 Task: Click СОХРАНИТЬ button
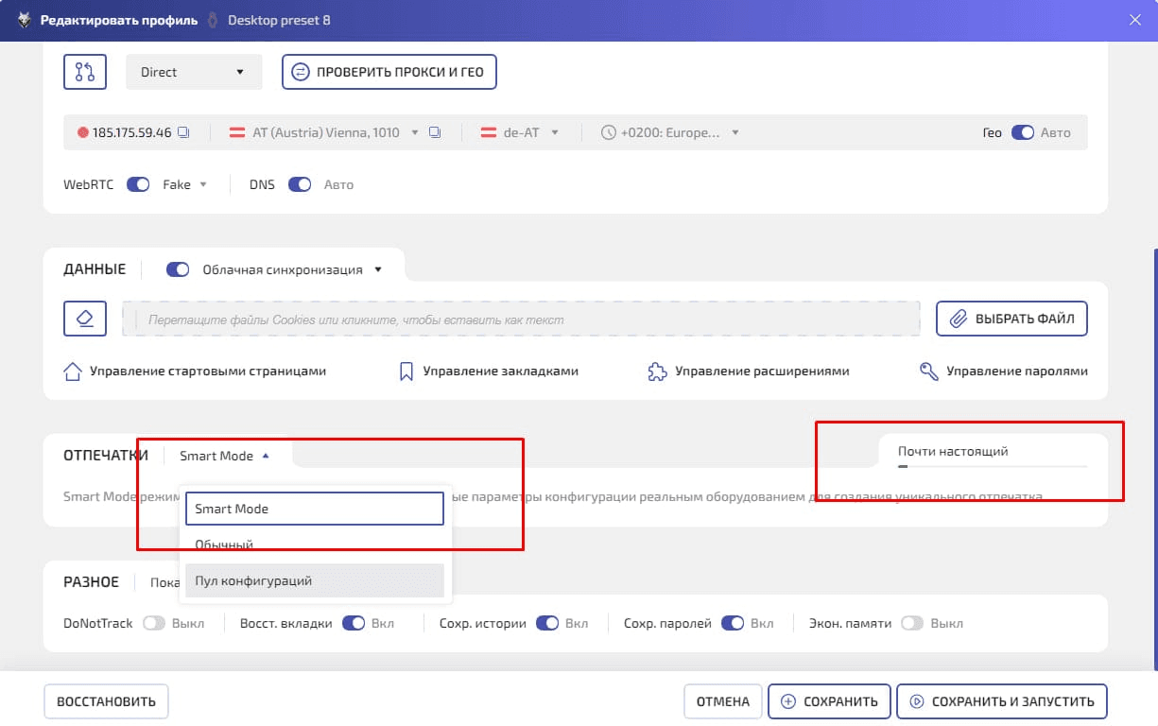point(829,701)
